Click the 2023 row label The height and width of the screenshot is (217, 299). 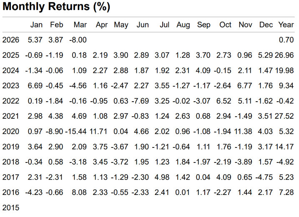click(10, 86)
